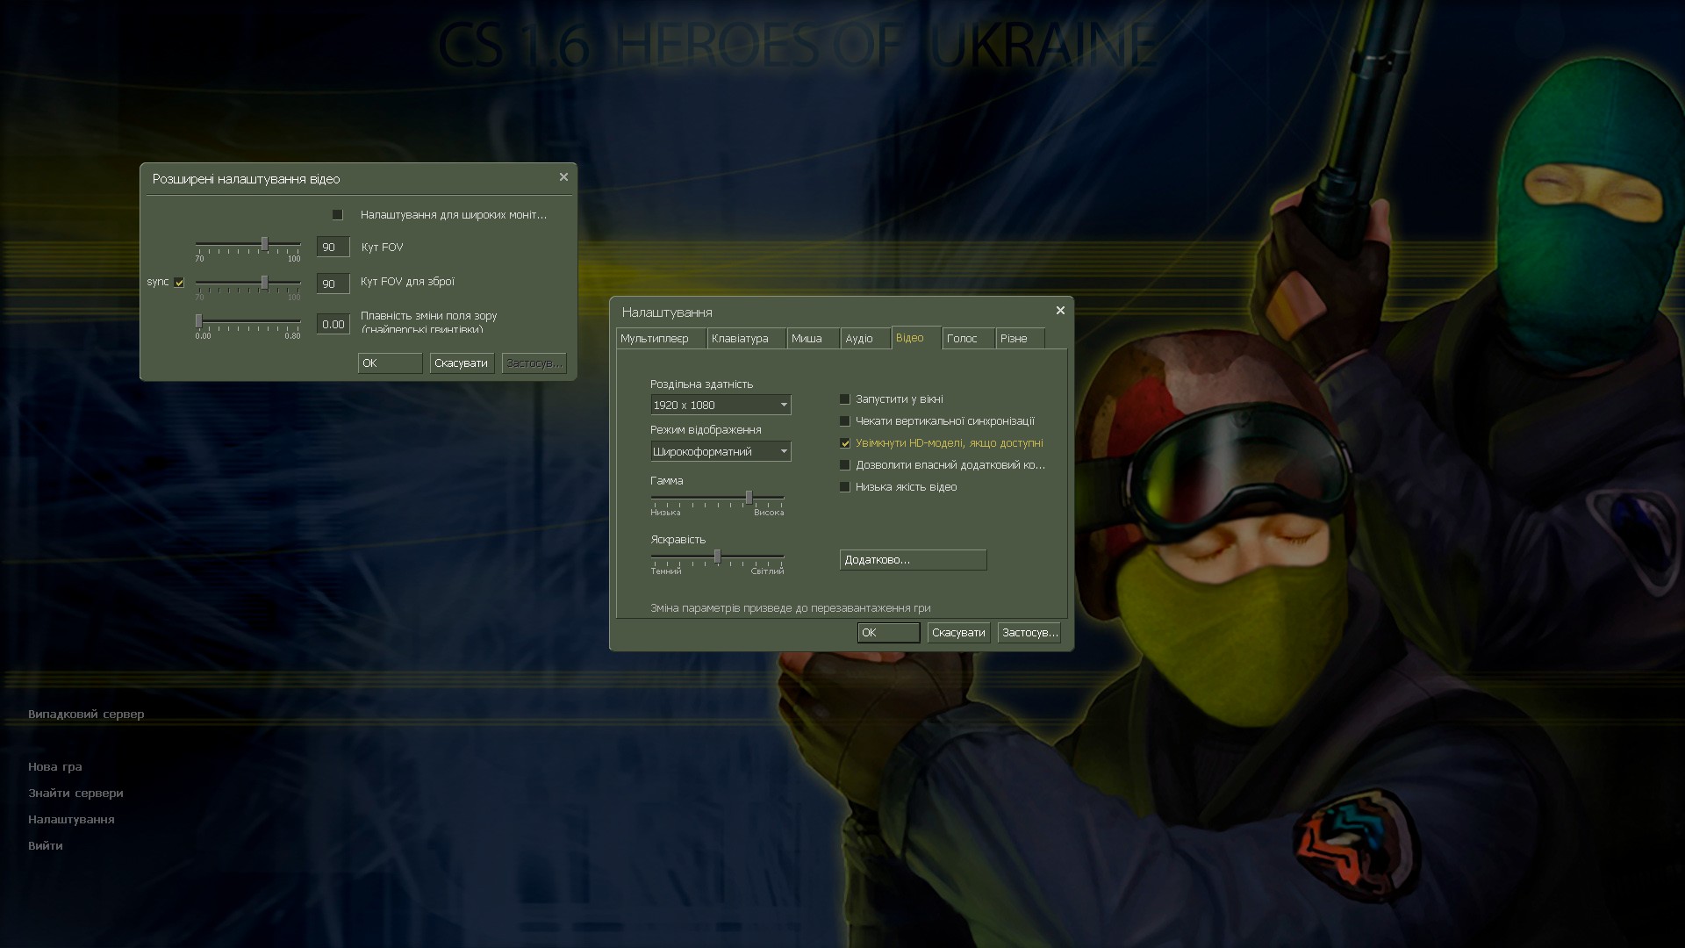Enable Запустити у вікні checkbox
Screen dimensions: 1685x948
pyautogui.click(x=845, y=399)
